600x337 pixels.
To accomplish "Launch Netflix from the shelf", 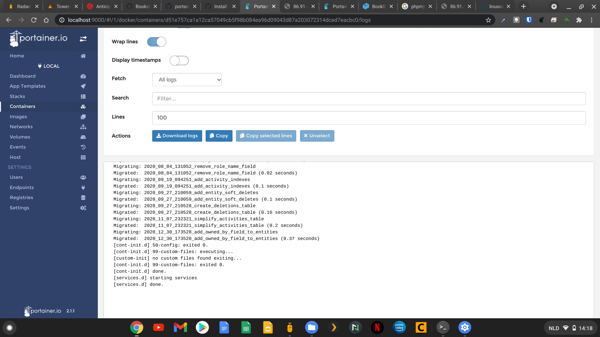I will point(377,327).
